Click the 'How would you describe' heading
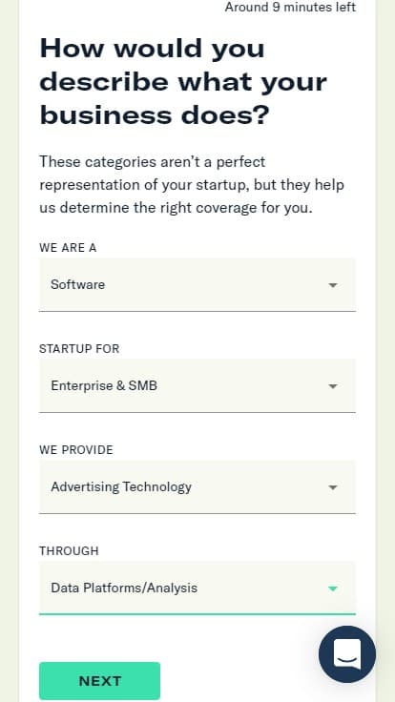 tap(183, 81)
